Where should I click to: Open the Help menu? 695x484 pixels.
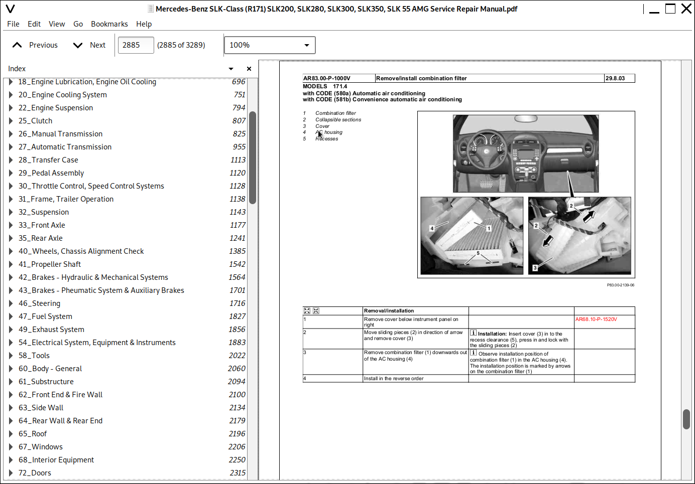coord(144,24)
